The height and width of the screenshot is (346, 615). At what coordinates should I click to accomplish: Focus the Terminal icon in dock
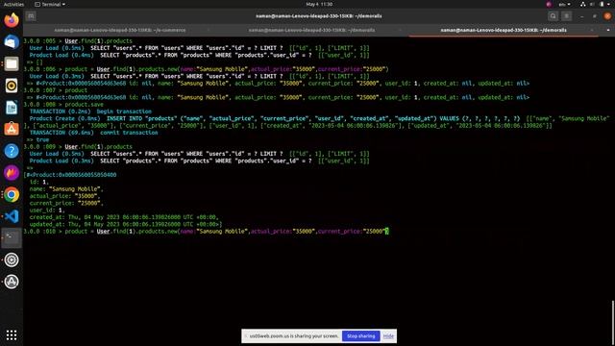pyautogui.click(x=12, y=237)
